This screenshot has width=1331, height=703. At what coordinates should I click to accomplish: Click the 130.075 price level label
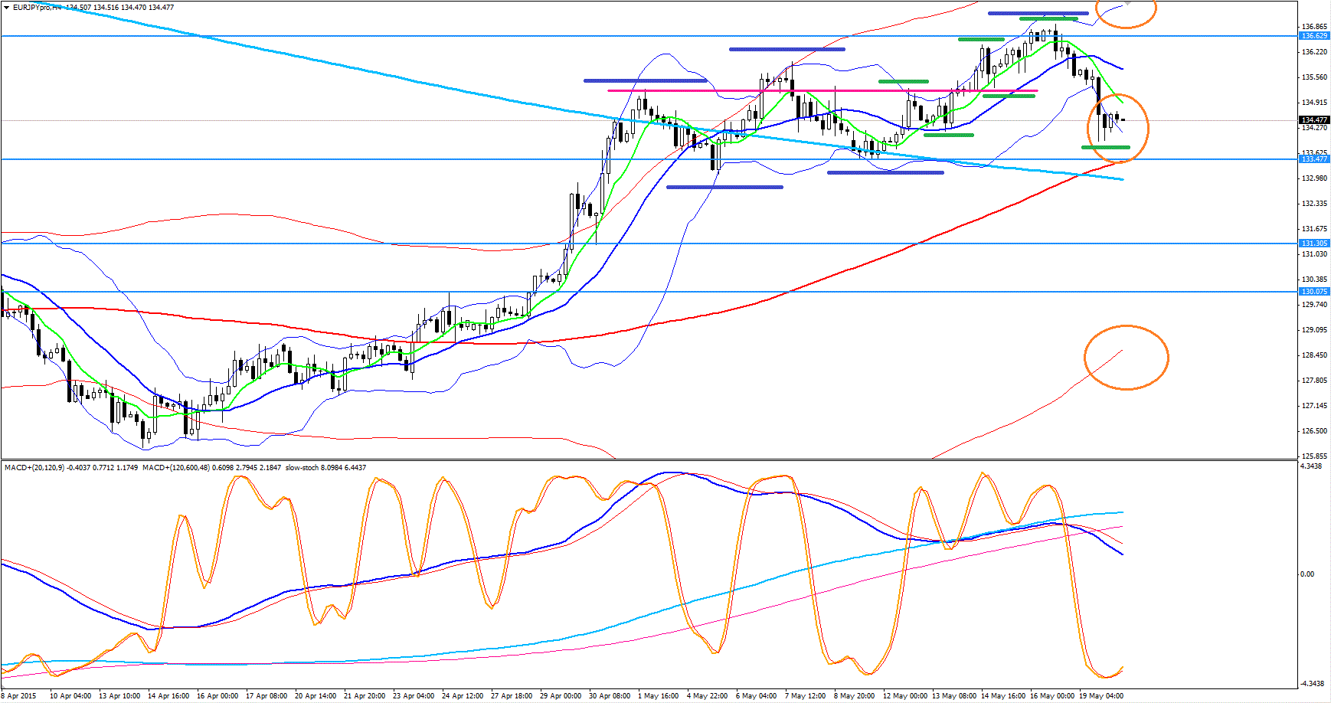(x=1314, y=292)
